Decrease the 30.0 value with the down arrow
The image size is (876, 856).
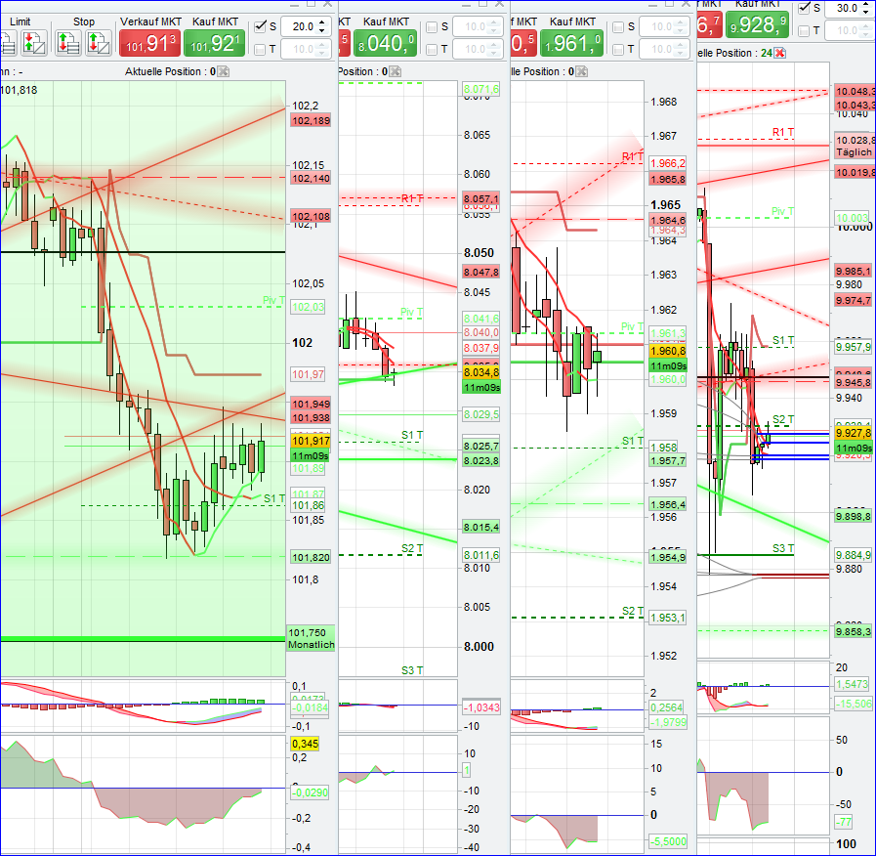[x=865, y=12]
